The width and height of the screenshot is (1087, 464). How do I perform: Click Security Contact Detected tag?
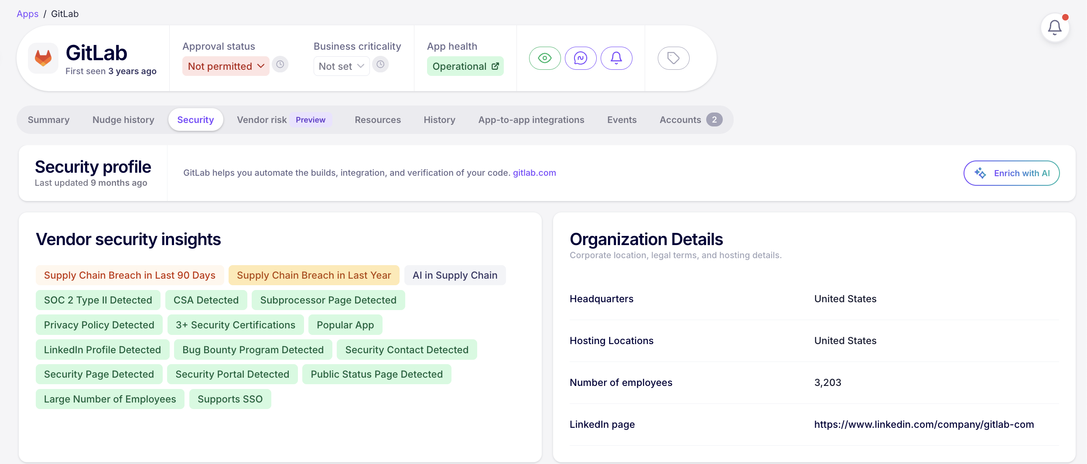click(x=407, y=350)
